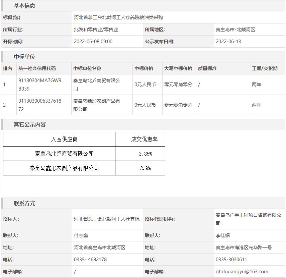Image resolution: width=286 pixels, height=278 pixels.
Task: Click the region value 秦皇岛市-北戴河区
Action: point(235,30)
